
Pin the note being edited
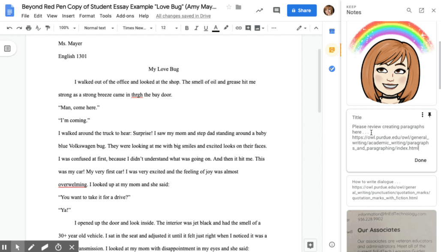click(x=429, y=115)
